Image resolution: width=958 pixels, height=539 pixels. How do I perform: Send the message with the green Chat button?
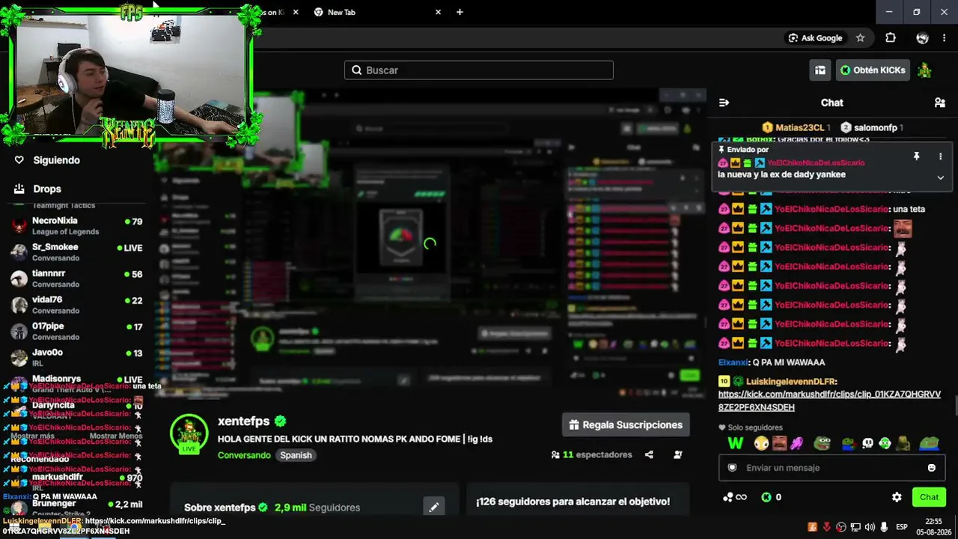[x=929, y=497]
